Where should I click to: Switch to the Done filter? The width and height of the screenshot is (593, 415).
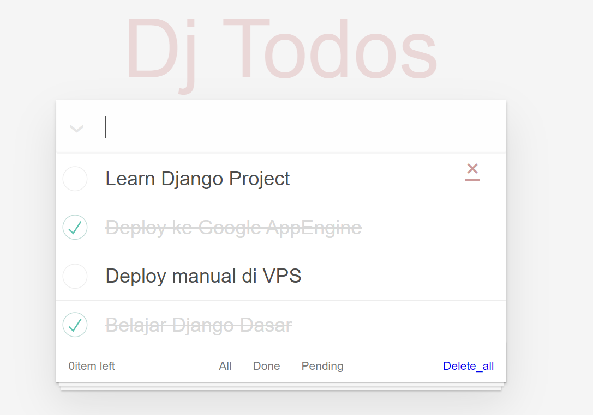[x=266, y=365]
